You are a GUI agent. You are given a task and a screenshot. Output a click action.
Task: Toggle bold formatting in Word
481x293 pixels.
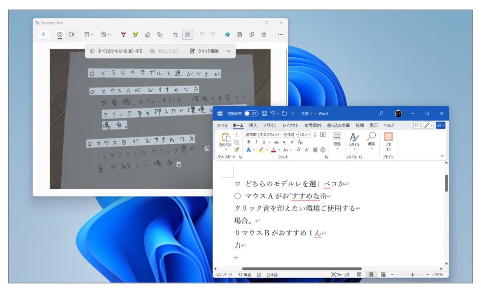[249, 142]
